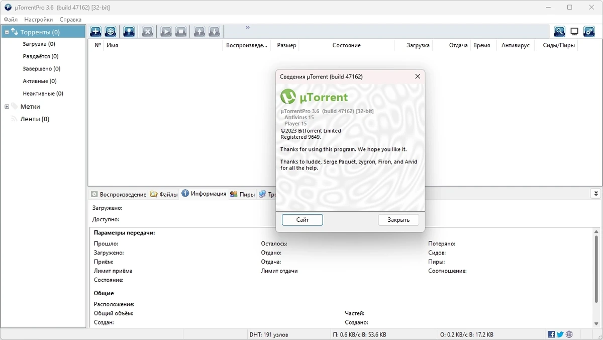
Task: Click the Create New Torrent icon
Action: coord(129,31)
